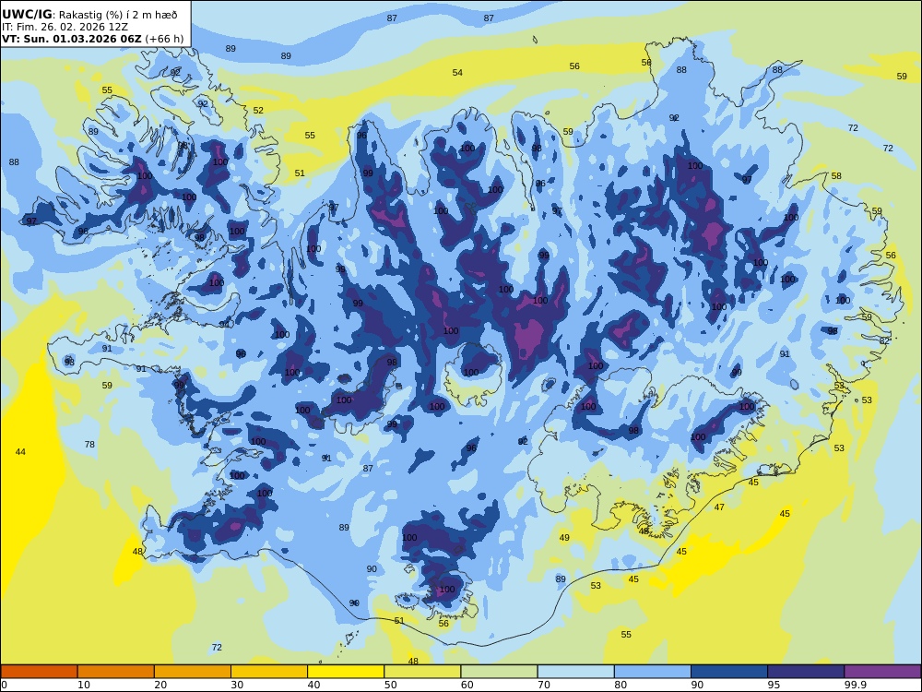Click the 80–90 light blue legend swatch
Image resolution: width=922 pixels, height=692 pixels.
coord(653,672)
